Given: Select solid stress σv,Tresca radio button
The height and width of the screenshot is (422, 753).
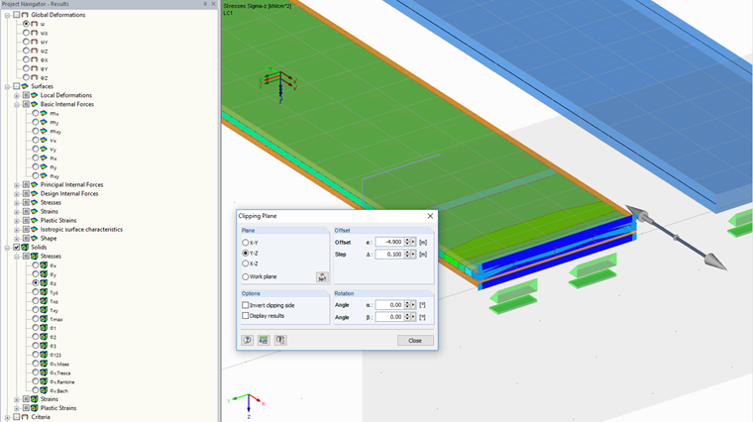Looking at the screenshot, I should (x=36, y=372).
